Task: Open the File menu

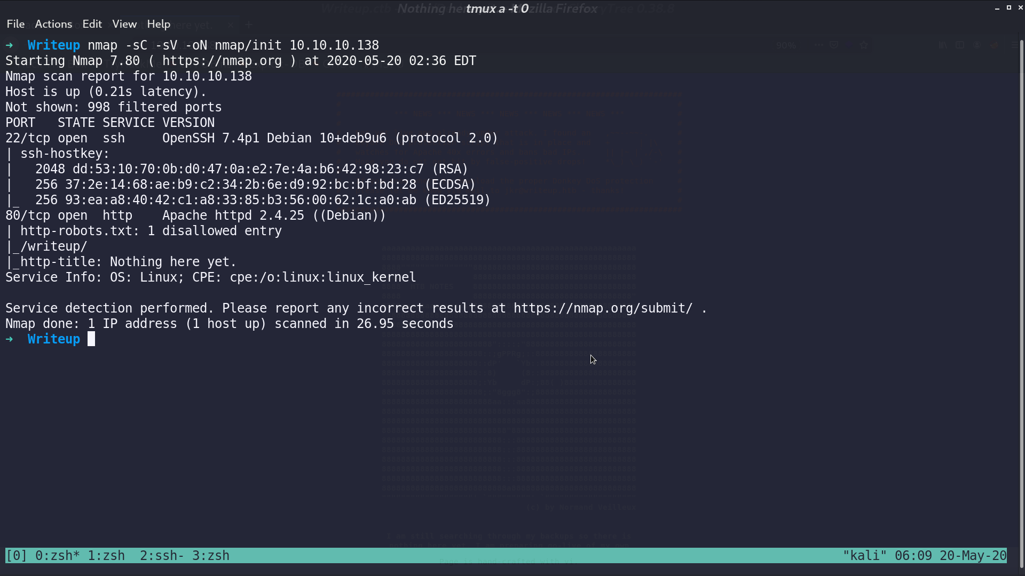Action: pyautogui.click(x=15, y=24)
